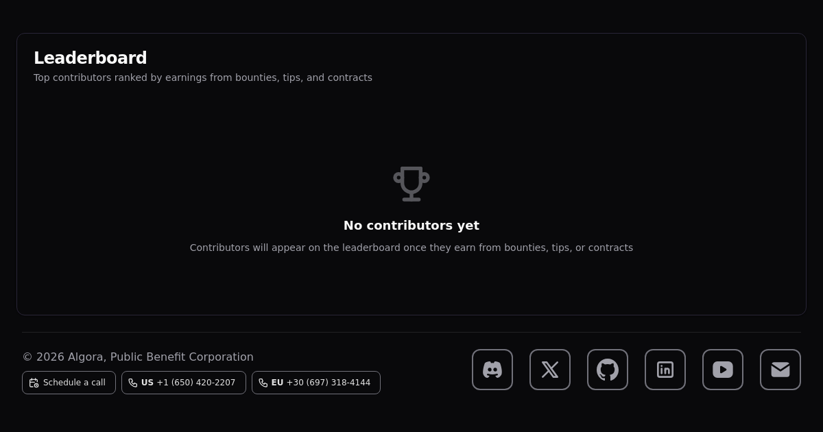Open the GitHub icon link
The height and width of the screenshot is (432, 823).
(608, 370)
